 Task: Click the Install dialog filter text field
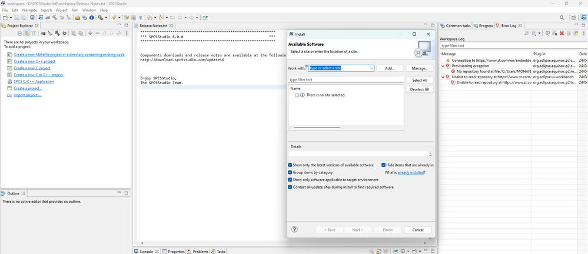coord(346,80)
